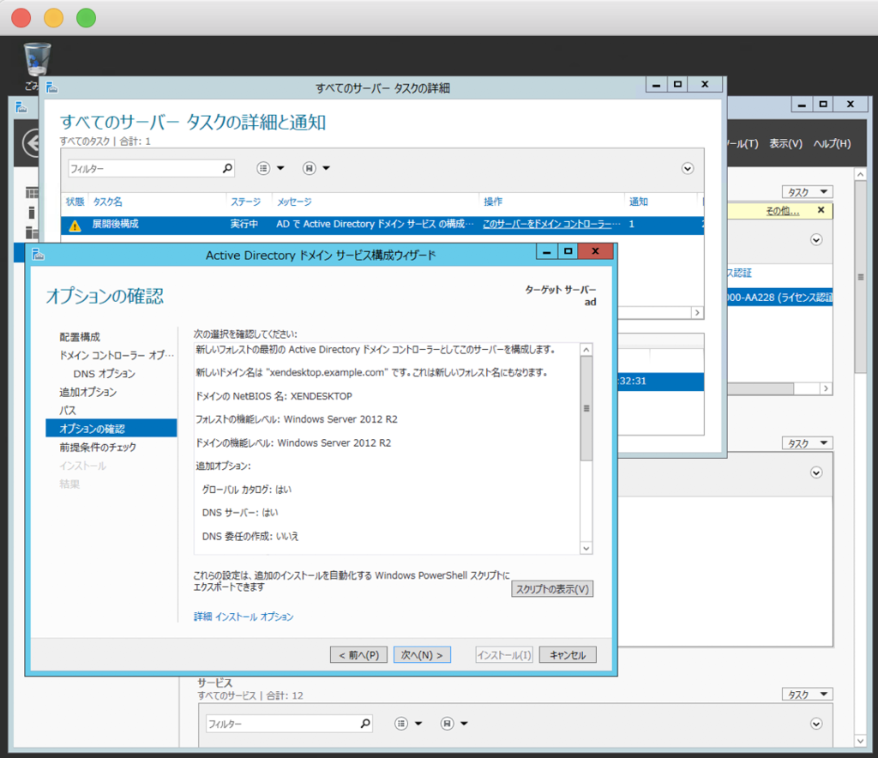The height and width of the screenshot is (758, 878).
Task: Collapse the servers section chevron
Action: (x=816, y=240)
